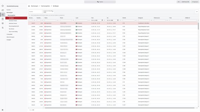The image size is (200, 112).
Task: Click the Suchen search field above table
Action: tap(35, 11)
